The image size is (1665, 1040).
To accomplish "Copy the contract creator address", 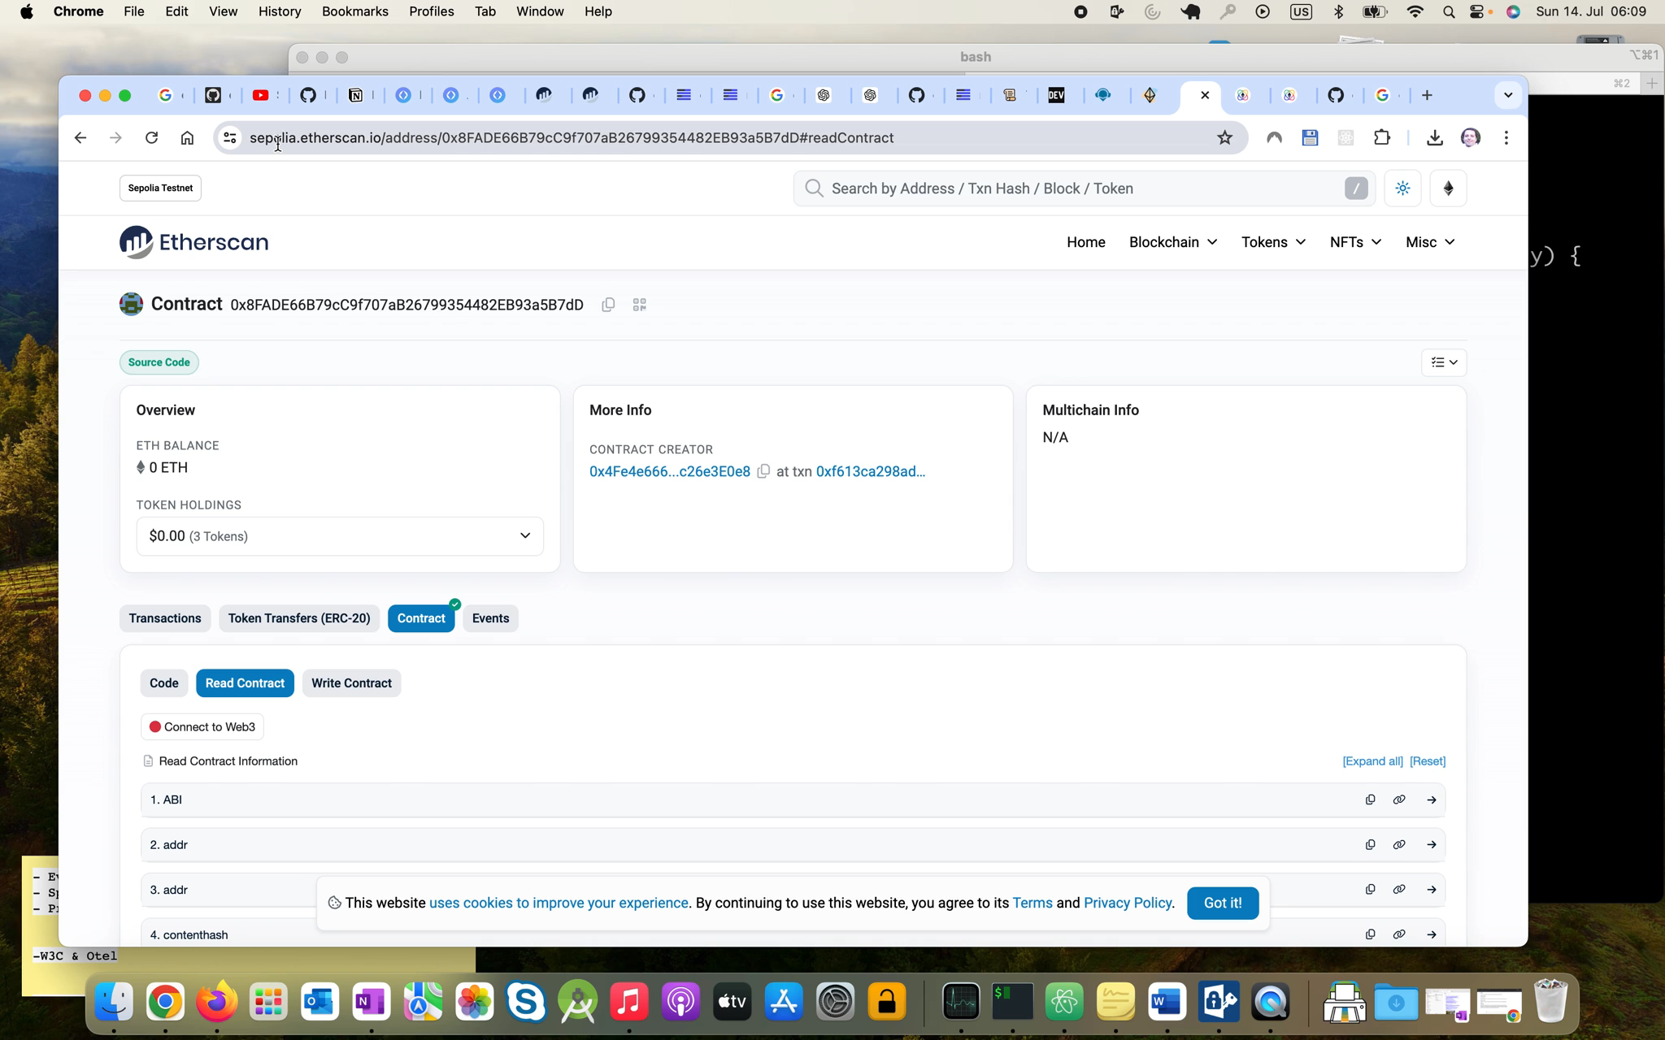I will [763, 471].
